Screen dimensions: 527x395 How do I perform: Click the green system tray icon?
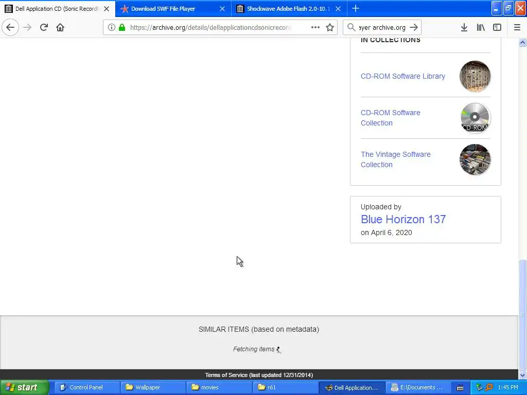click(x=479, y=387)
